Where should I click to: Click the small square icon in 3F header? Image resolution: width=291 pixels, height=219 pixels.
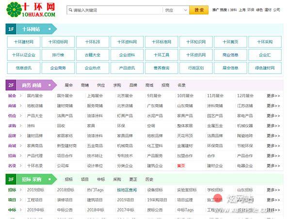click(49, 179)
